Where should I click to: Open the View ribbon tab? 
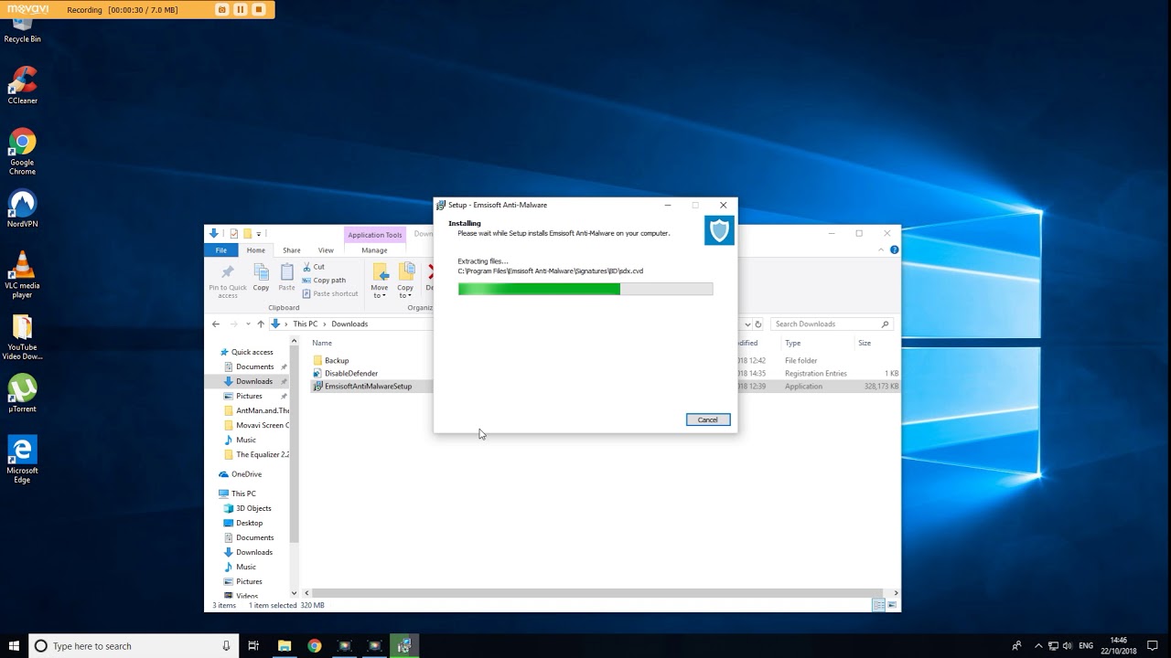[x=326, y=250]
